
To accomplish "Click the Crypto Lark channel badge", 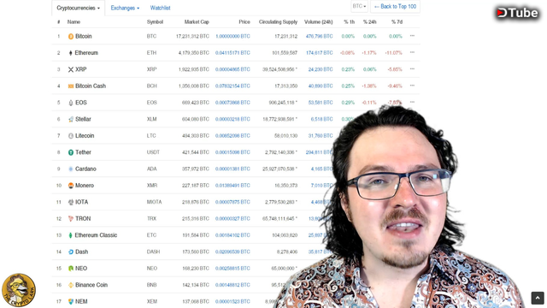I will click(x=19, y=290).
